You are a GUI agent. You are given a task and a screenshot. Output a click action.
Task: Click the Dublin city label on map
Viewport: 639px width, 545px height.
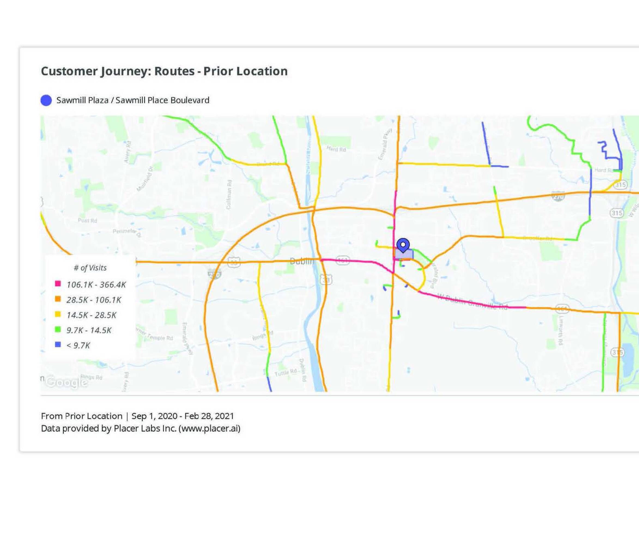point(302,261)
